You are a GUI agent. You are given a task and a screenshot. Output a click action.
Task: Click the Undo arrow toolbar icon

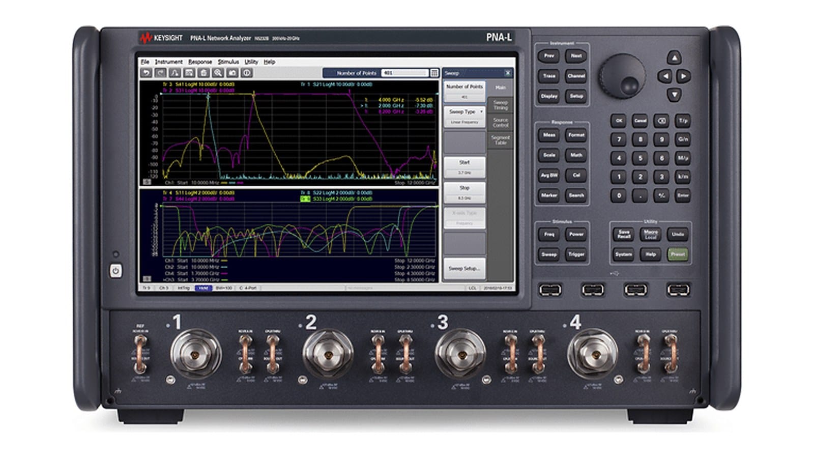point(146,73)
